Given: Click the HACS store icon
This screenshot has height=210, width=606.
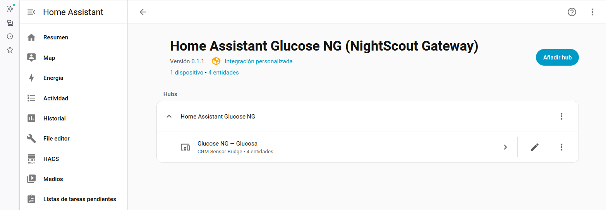Looking at the screenshot, I should [x=31, y=159].
